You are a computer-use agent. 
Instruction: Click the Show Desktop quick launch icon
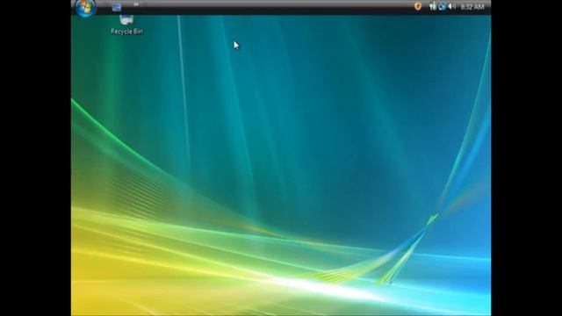pyautogui.click(x=117, y=7)
